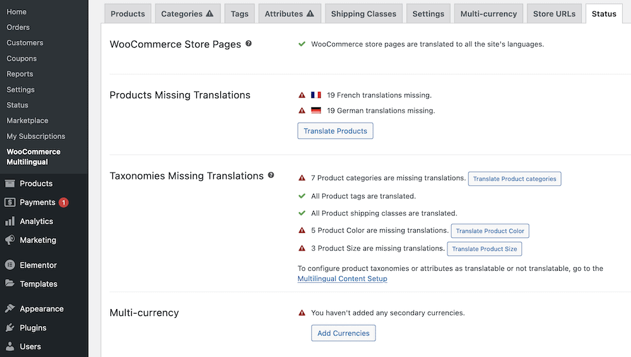Click the Payments dollar icon

click(x=9, y=203)
